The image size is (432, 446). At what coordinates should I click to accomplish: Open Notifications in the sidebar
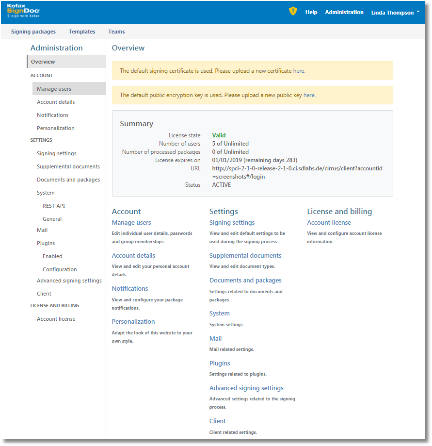coord(52,115)
